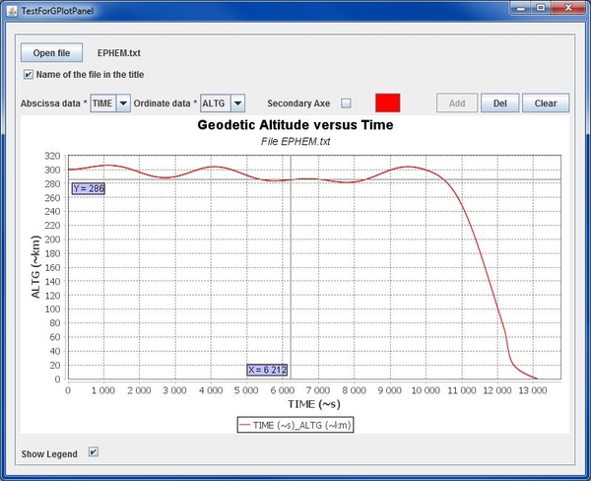Click the 'Y = 286' crosshair label
Viewport: 591px width, 481px height.
(89, 188)
